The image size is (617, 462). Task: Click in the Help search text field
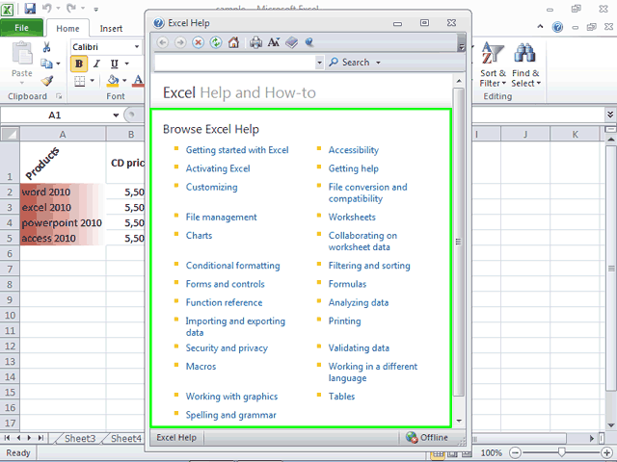235,63
